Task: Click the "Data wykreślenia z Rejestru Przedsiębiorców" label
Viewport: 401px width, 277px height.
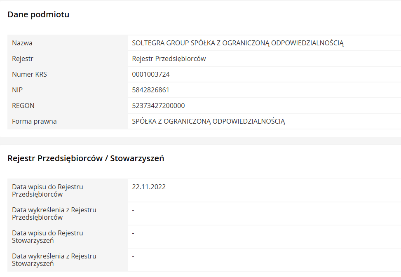Action: (x=54, y=214)
